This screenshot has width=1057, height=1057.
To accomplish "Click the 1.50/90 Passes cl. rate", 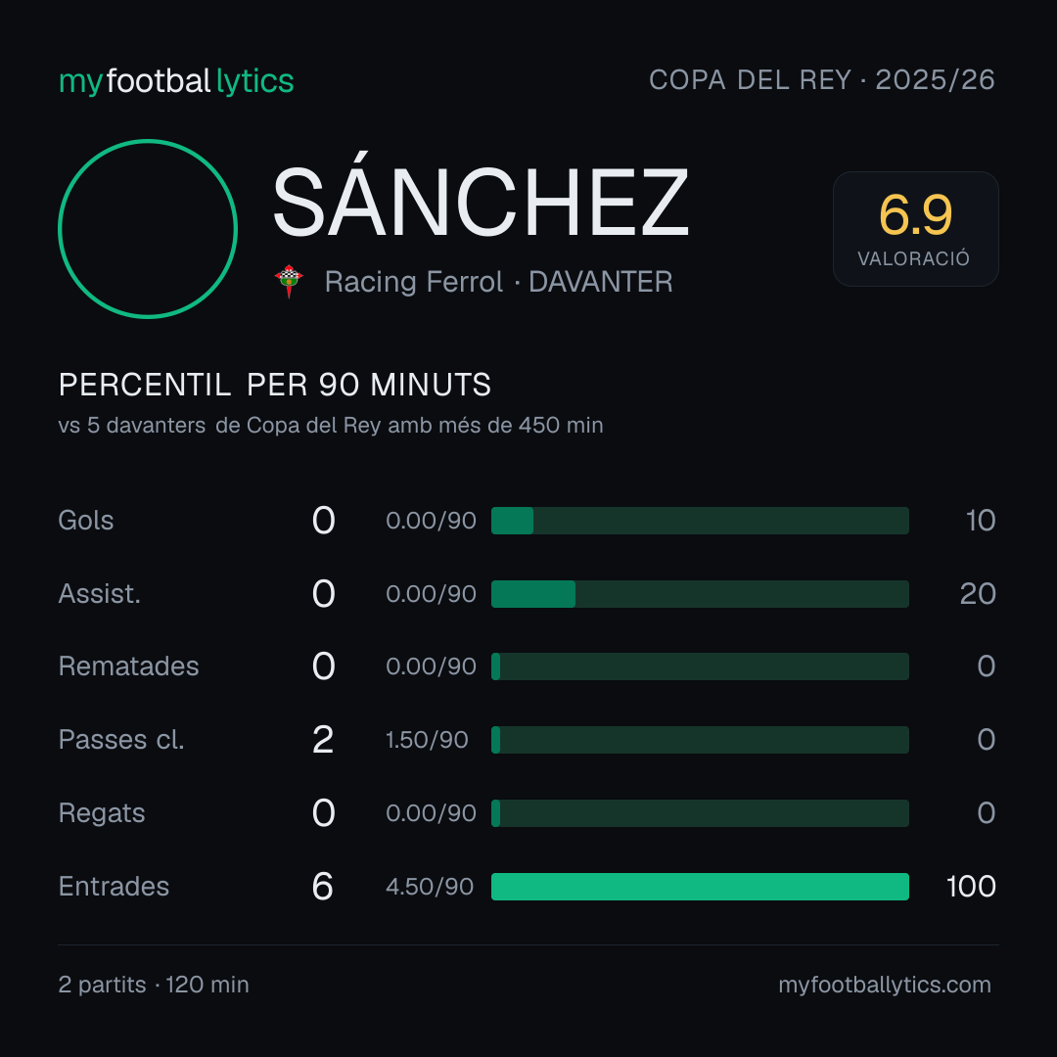I will coord(427,740).
